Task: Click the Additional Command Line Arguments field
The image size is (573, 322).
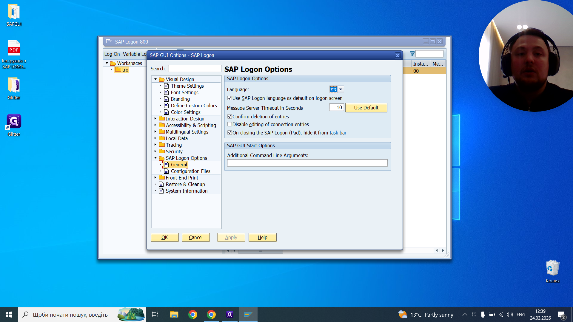Action: (307, 163)
